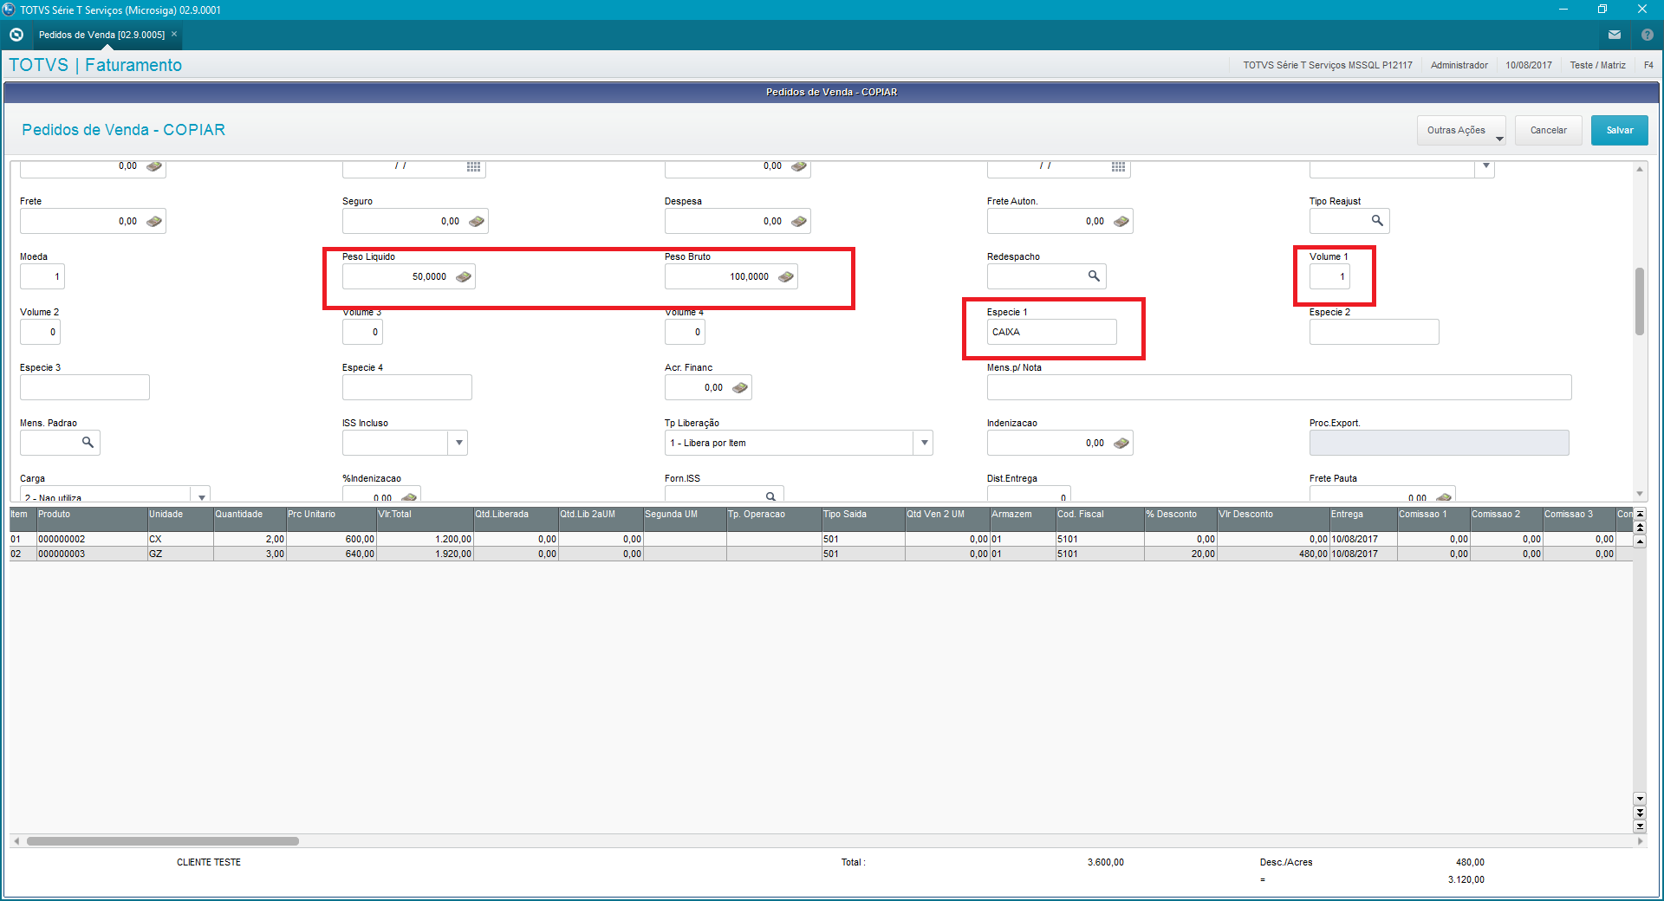Close the Pedidos de Venda tab
This screenshot has width=1664, height=901.
(x=174, y=34)
